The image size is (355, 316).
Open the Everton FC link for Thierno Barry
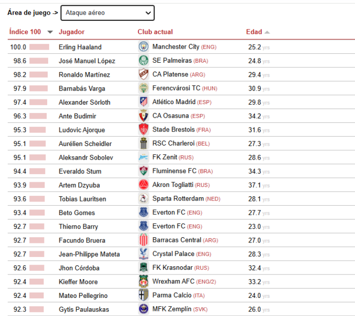coord(168,226)
